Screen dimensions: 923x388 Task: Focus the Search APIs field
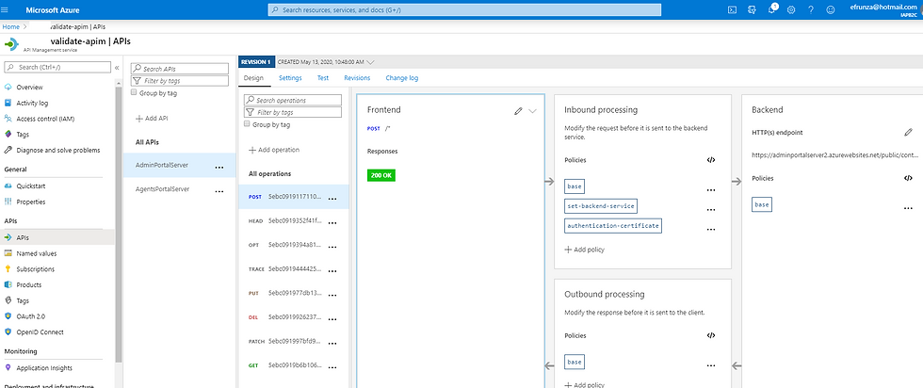(x=180, y=69)
